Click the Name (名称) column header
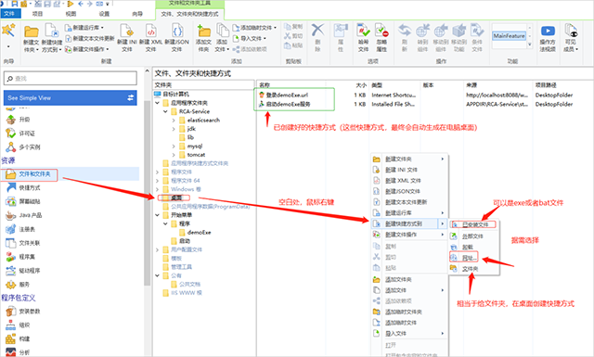Image resolution: width=594 pixels, height=357 pixels. pos(265,85)
